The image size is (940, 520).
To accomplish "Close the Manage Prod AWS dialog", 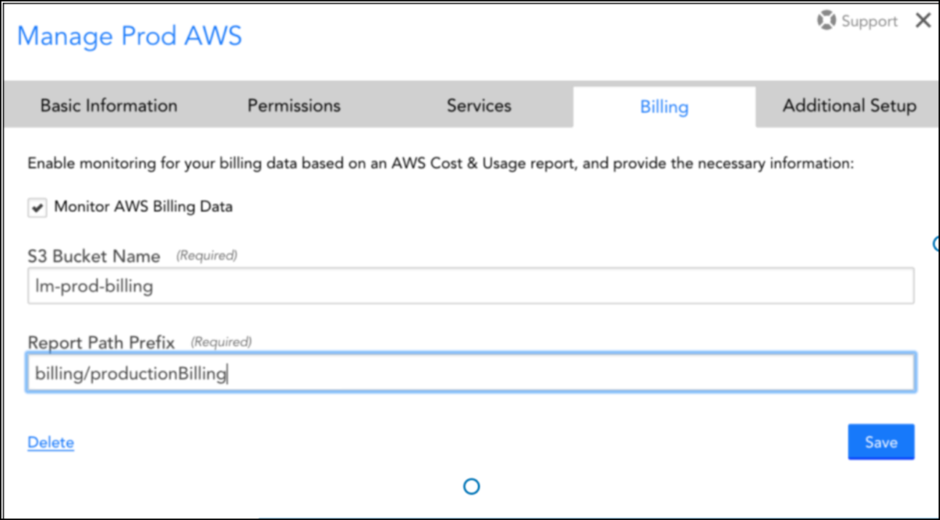I will coord(923,21).
